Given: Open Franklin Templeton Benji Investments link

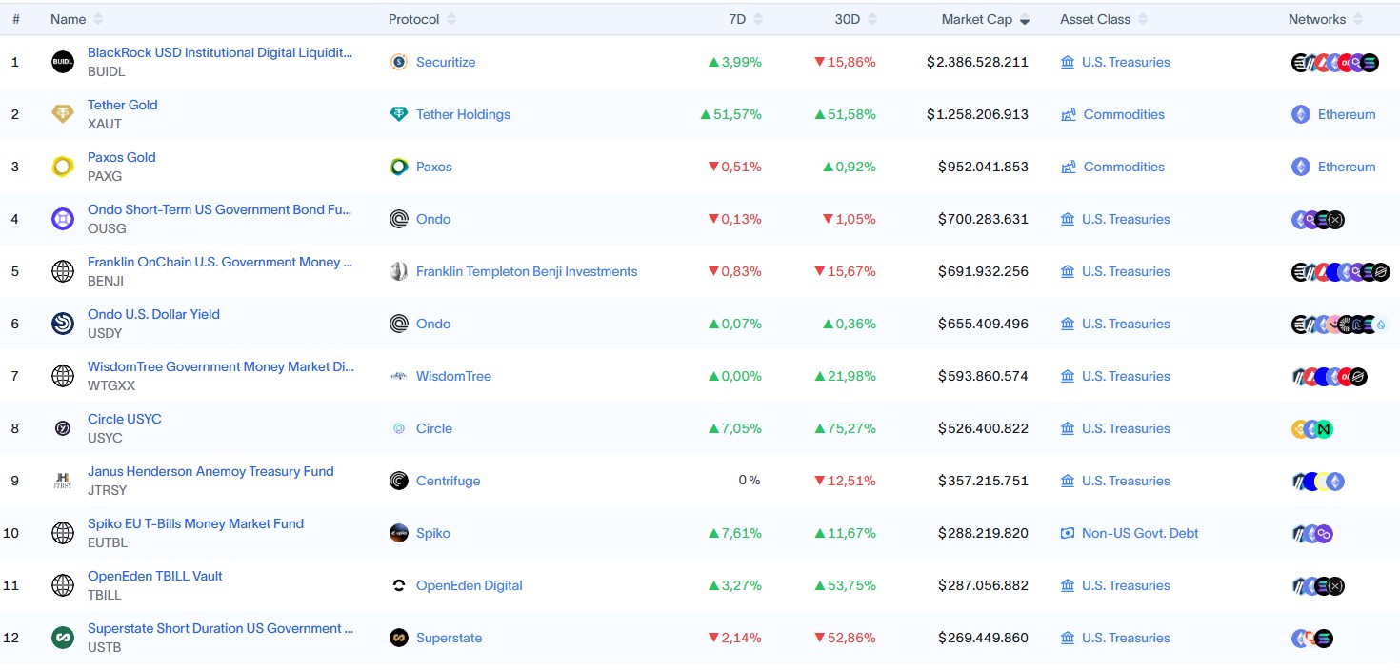Looking at the screenshot, I should (527, 271).
